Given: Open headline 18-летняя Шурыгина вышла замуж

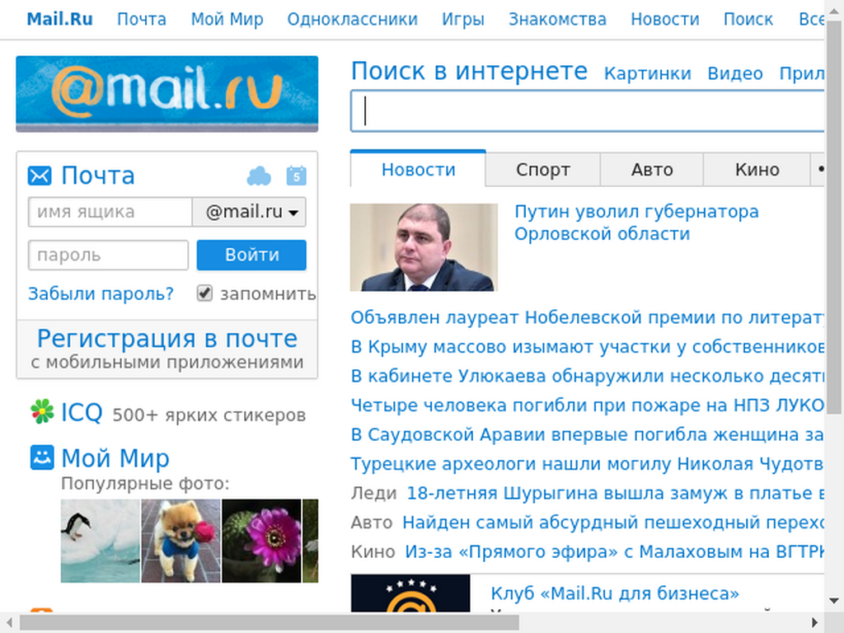Looking at the screenshot, I should [615, 493].
